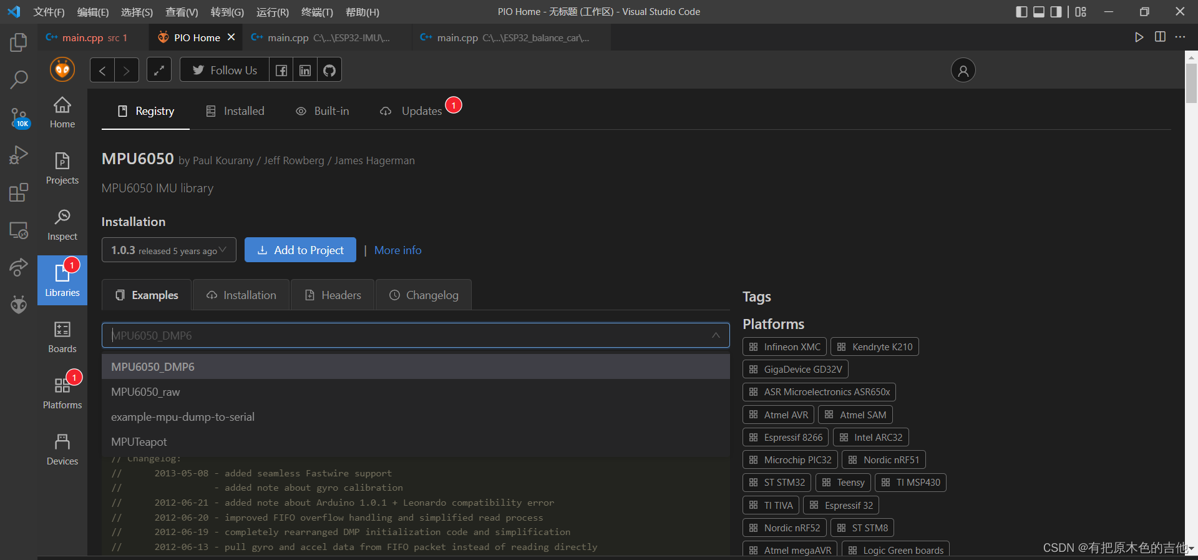
Task: Switch to the Registry tab
Action: click(146, 111)
